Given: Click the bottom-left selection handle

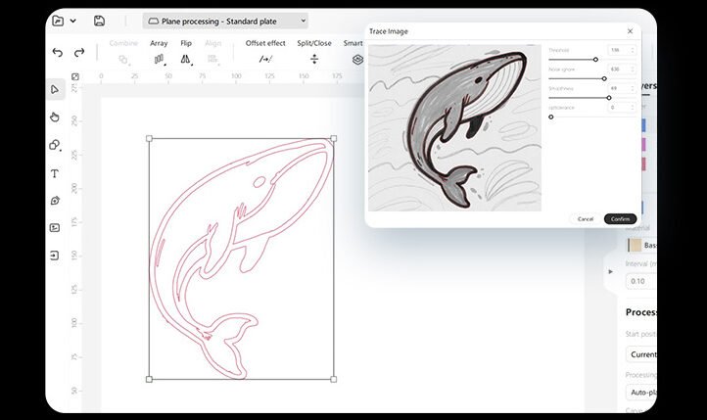Looking at the screenshot, I should click(x=149, y=380).
